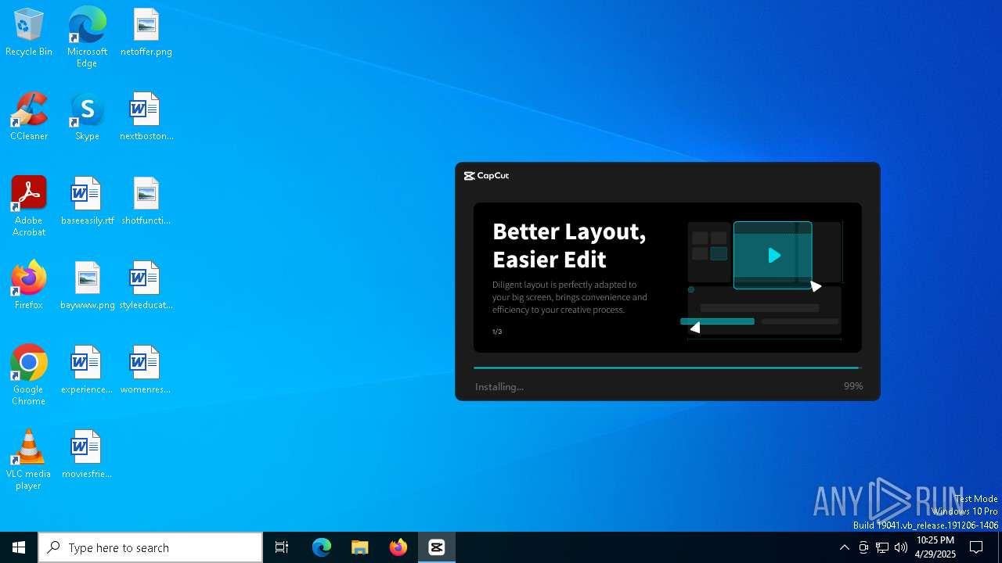Viewport: 1002px width, 563px height.
Task: Select the womenres Word document icon
Action: (146, 371)
